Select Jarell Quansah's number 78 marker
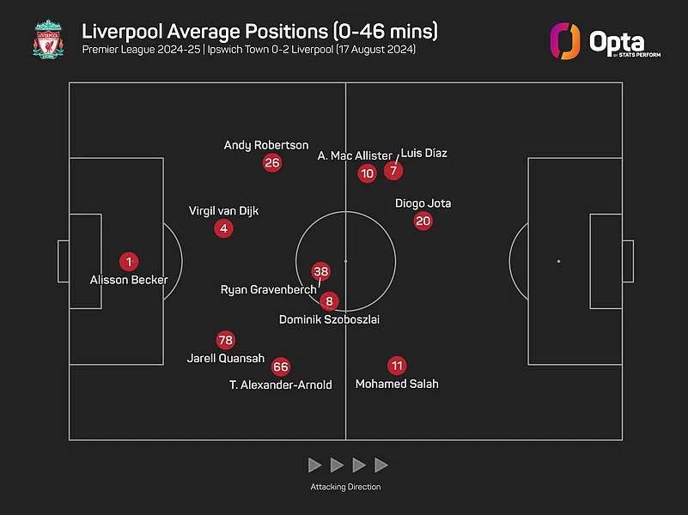This screenshot has height=515, width=688. click(225, 340)
